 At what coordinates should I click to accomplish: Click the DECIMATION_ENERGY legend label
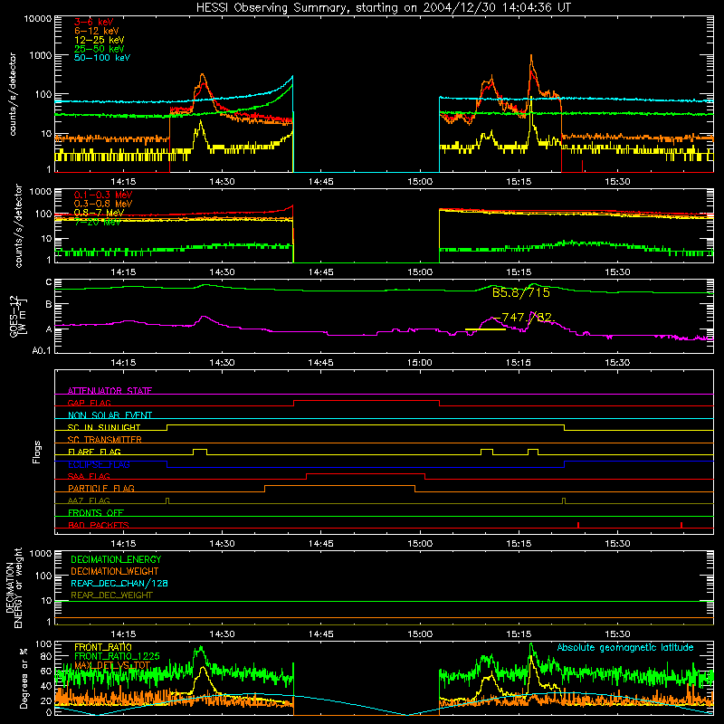(116, 559)
